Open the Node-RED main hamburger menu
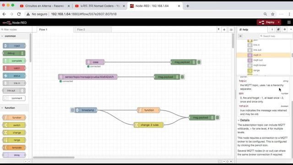The width and height of the screenshot is (293, 165). tap(289, 22)
